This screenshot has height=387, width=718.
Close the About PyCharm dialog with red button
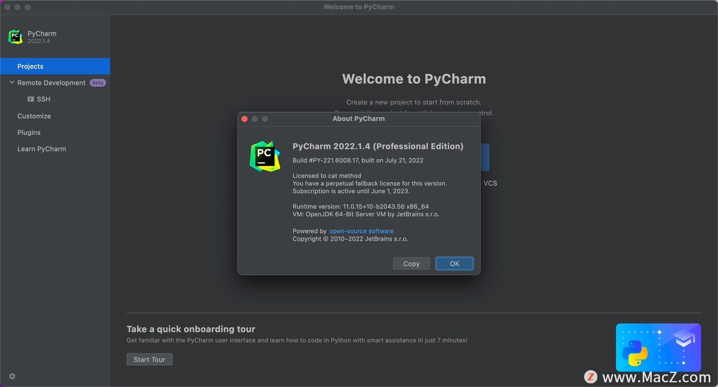(245, 119)
